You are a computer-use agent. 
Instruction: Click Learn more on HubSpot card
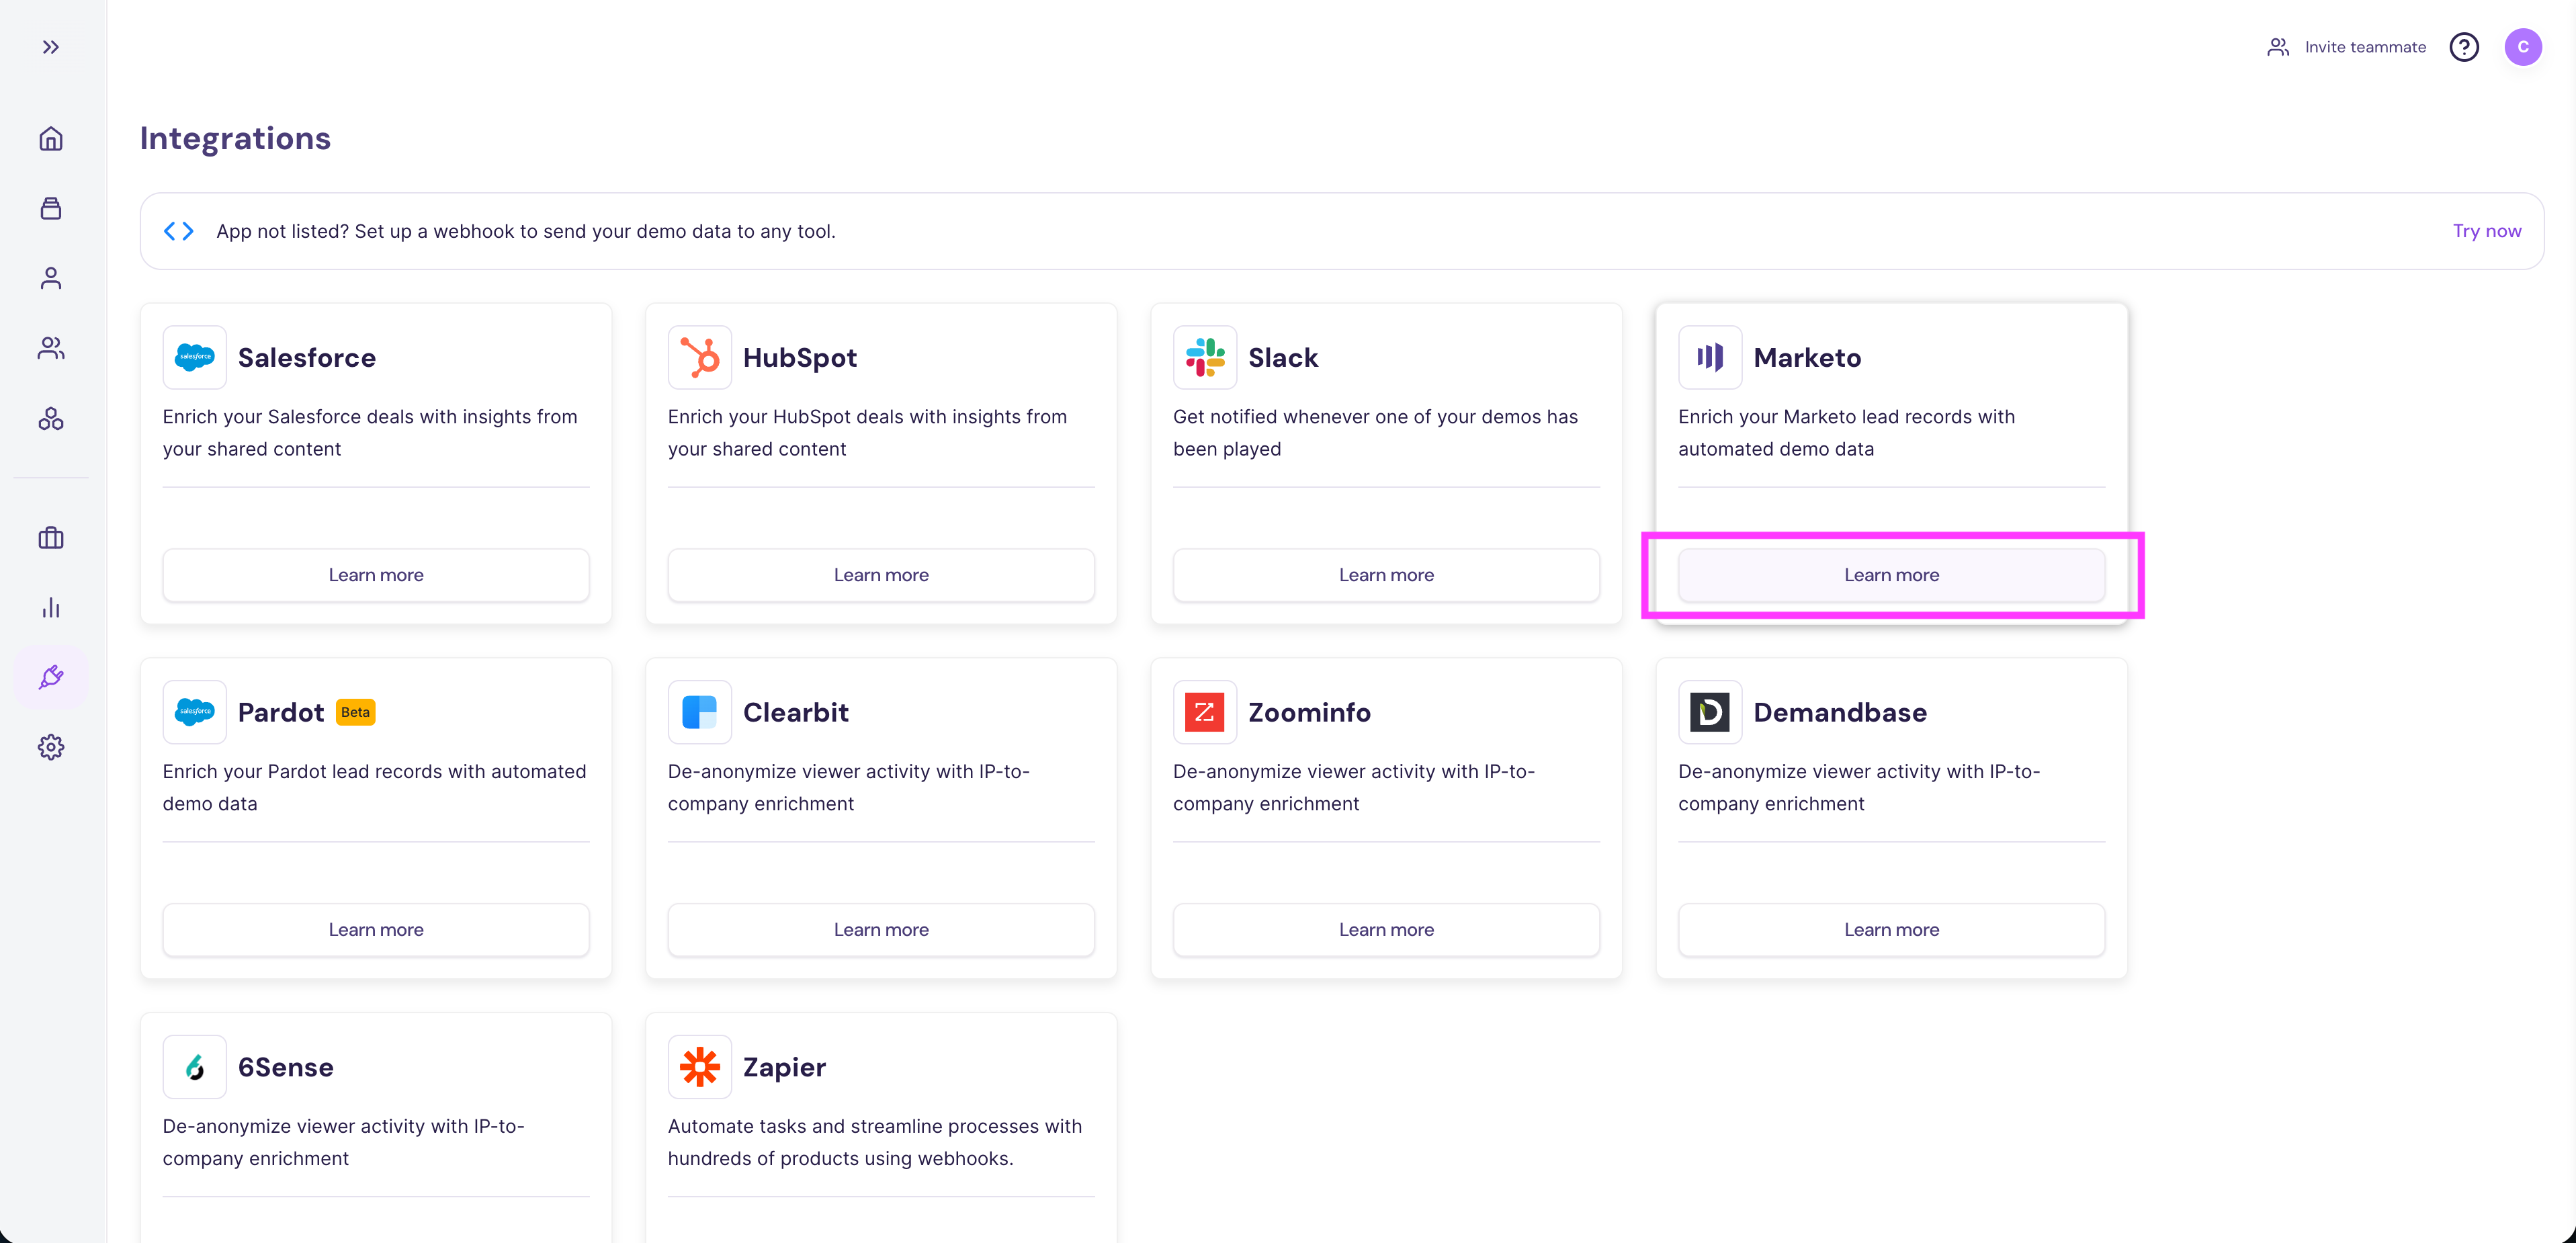(881, 575)
